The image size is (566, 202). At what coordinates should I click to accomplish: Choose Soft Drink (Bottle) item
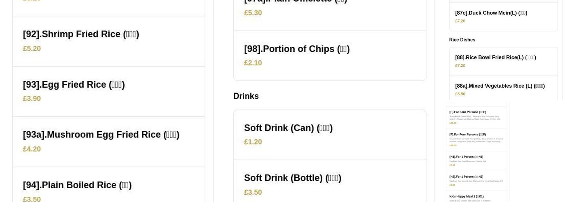tap(293, 178)
